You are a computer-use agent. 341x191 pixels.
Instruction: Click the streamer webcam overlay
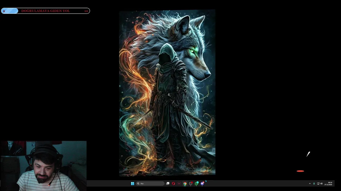(x=43, y=166)
